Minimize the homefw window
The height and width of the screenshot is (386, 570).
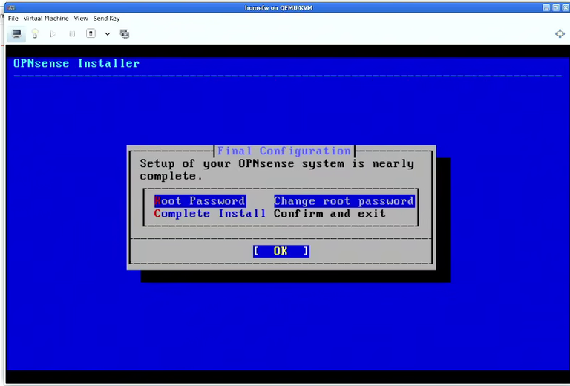[546, 7]
